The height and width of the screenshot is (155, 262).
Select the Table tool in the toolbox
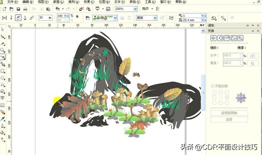(x=3, y=105)
